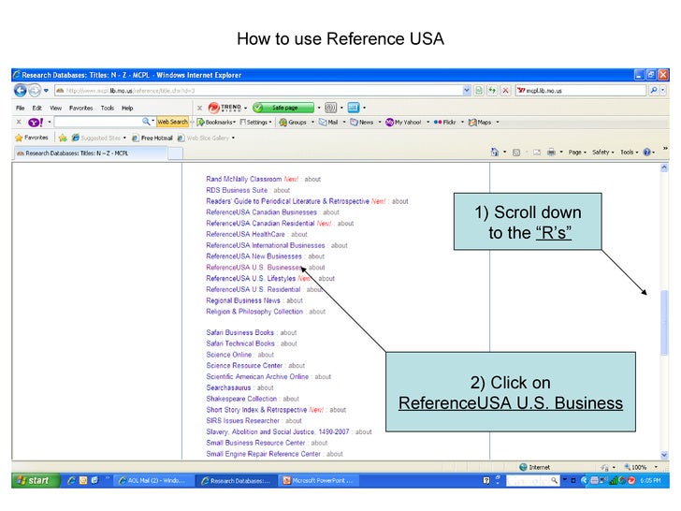Open the View menu
The image size is (681, 511).
coord(55,108)
